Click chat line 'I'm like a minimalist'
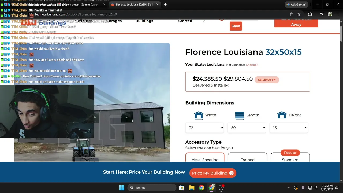Viewport: 343px width, 193px height. (x=46, y=10)
